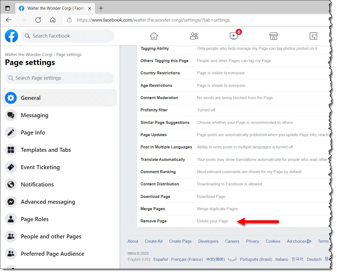
Task: Click the browser home button
Action: [x=53, y=20]
